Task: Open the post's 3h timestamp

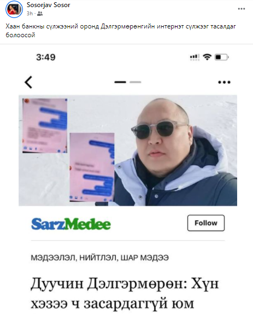Action: 30,14
